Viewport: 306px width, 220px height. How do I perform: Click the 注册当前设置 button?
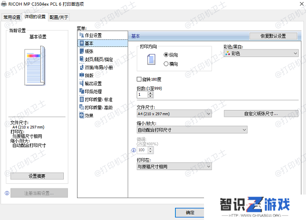pos(39,193)
